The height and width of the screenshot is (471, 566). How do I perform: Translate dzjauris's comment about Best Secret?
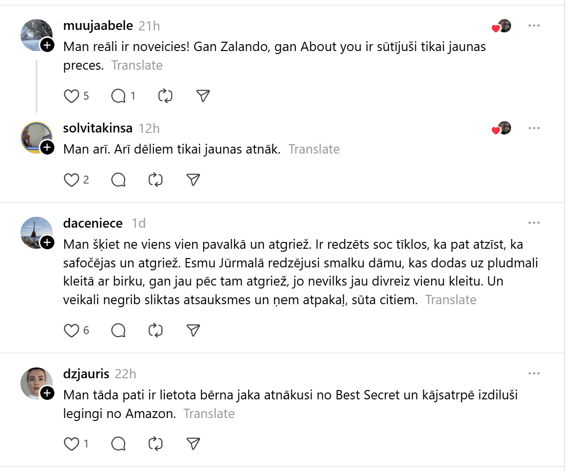(209, 414)
